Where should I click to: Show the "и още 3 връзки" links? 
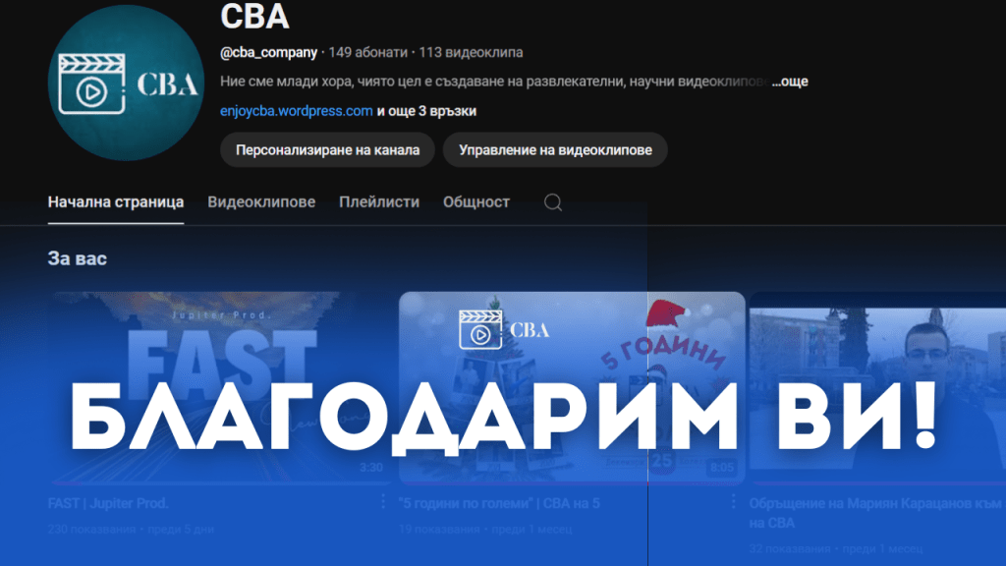(x=426, y=111)
